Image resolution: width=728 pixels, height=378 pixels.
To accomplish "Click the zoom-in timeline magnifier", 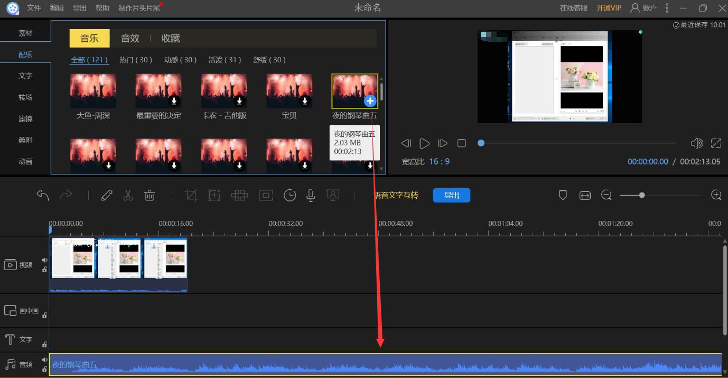I will coord(716,195).
